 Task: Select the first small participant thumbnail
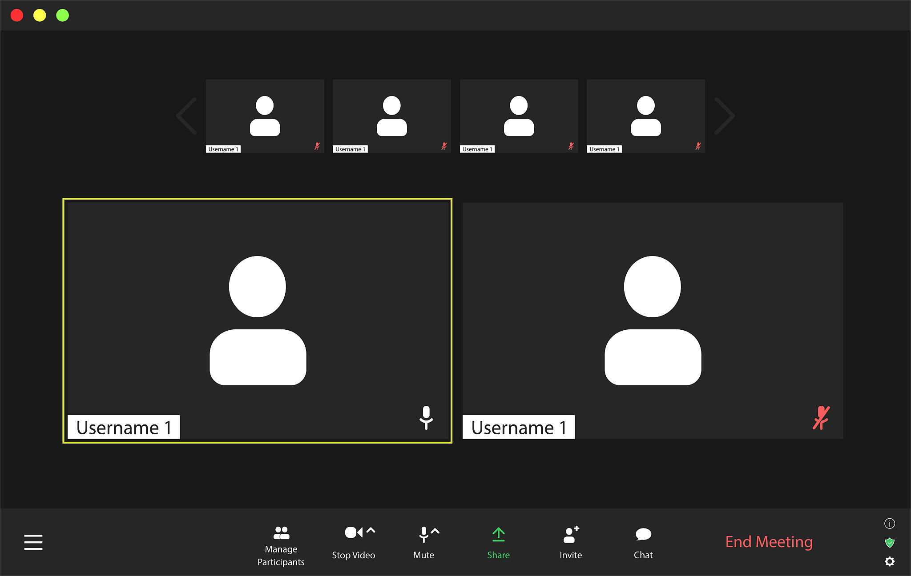(x=265, y=116)
